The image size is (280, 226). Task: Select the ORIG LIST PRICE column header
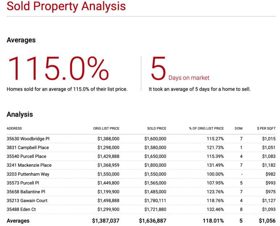pos(106,128)
